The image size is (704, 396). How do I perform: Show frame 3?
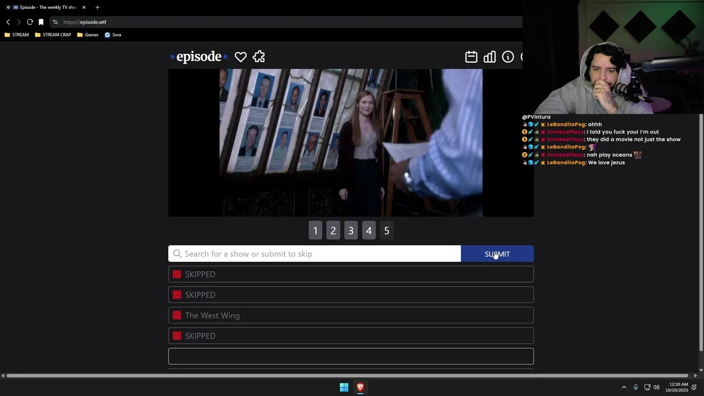tap(351, 230)
